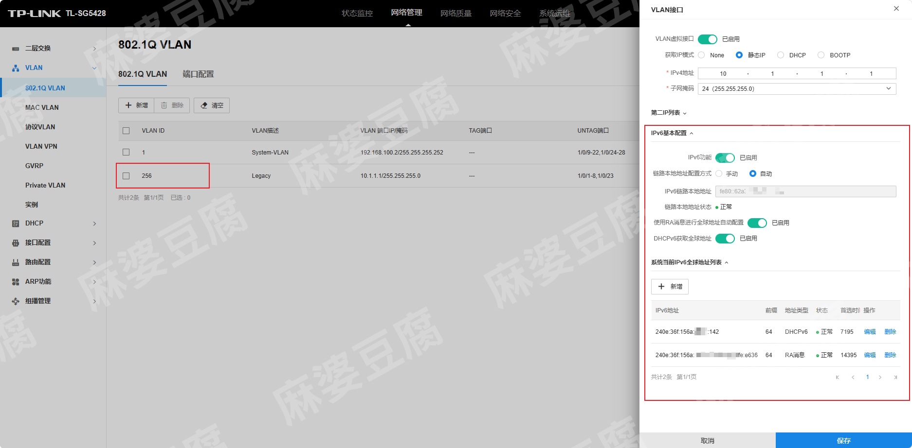Expand the DHCP sidebar menu
Screen dimensions: 912x448
pyautogui.click(x=94, y=224)
